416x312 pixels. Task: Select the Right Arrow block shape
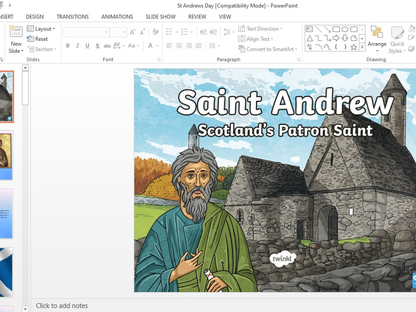pos(336,38)
